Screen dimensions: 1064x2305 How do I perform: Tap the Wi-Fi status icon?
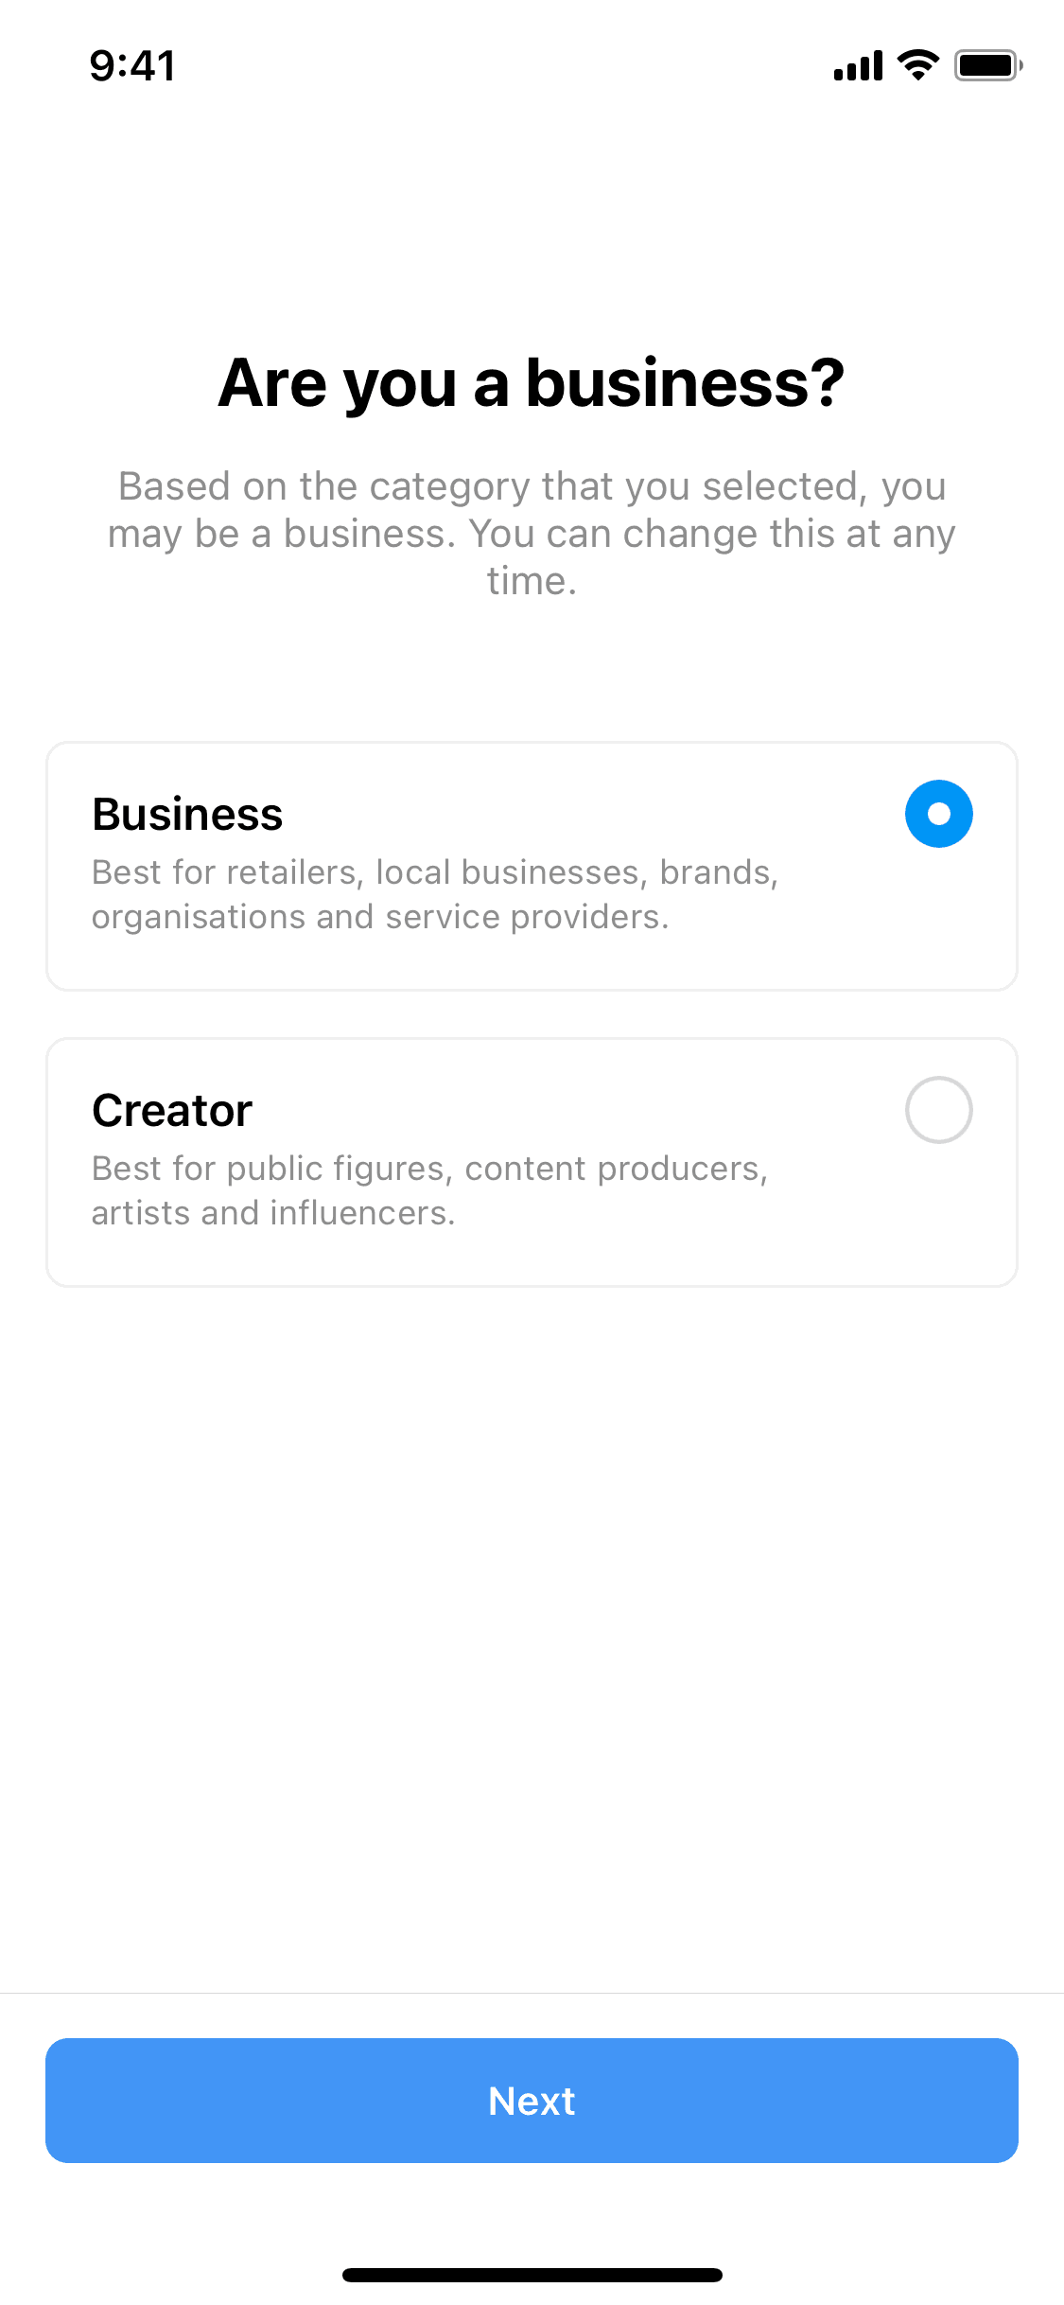(x=917, y=65)
